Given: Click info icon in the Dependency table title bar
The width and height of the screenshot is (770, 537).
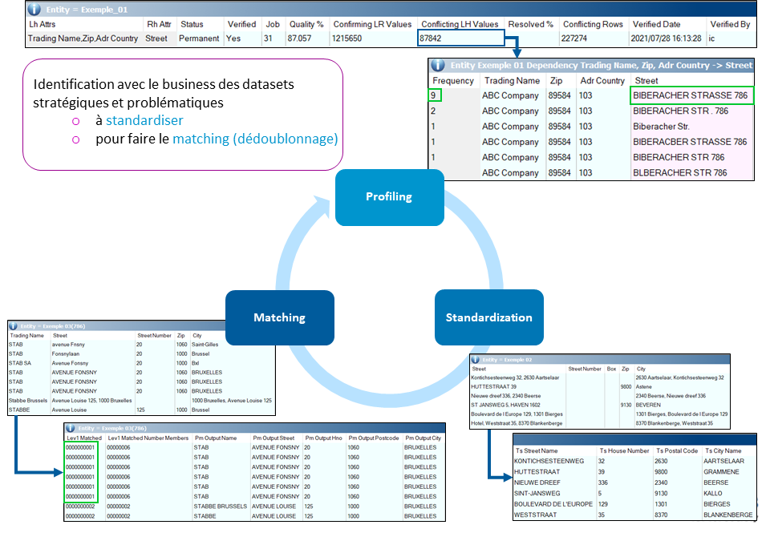Looking at the screenshot, I should coord(438,65).
